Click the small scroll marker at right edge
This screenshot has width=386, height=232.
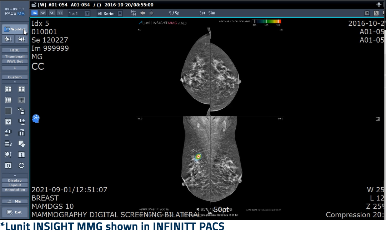(378, 119)
